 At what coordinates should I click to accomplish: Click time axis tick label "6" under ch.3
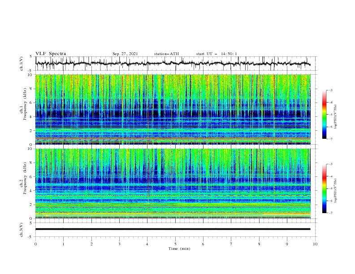(203, 244)
